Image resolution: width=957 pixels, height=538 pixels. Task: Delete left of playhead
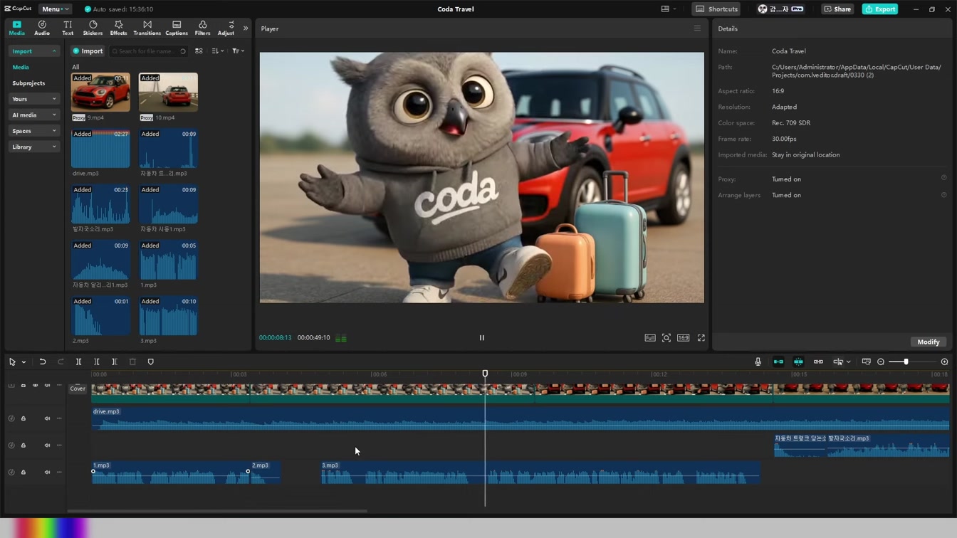(97, 362)
